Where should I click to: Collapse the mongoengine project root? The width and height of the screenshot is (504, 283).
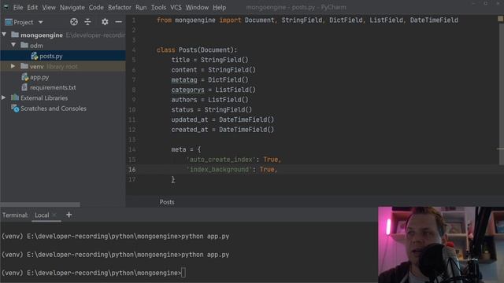[x=4, y=35]
